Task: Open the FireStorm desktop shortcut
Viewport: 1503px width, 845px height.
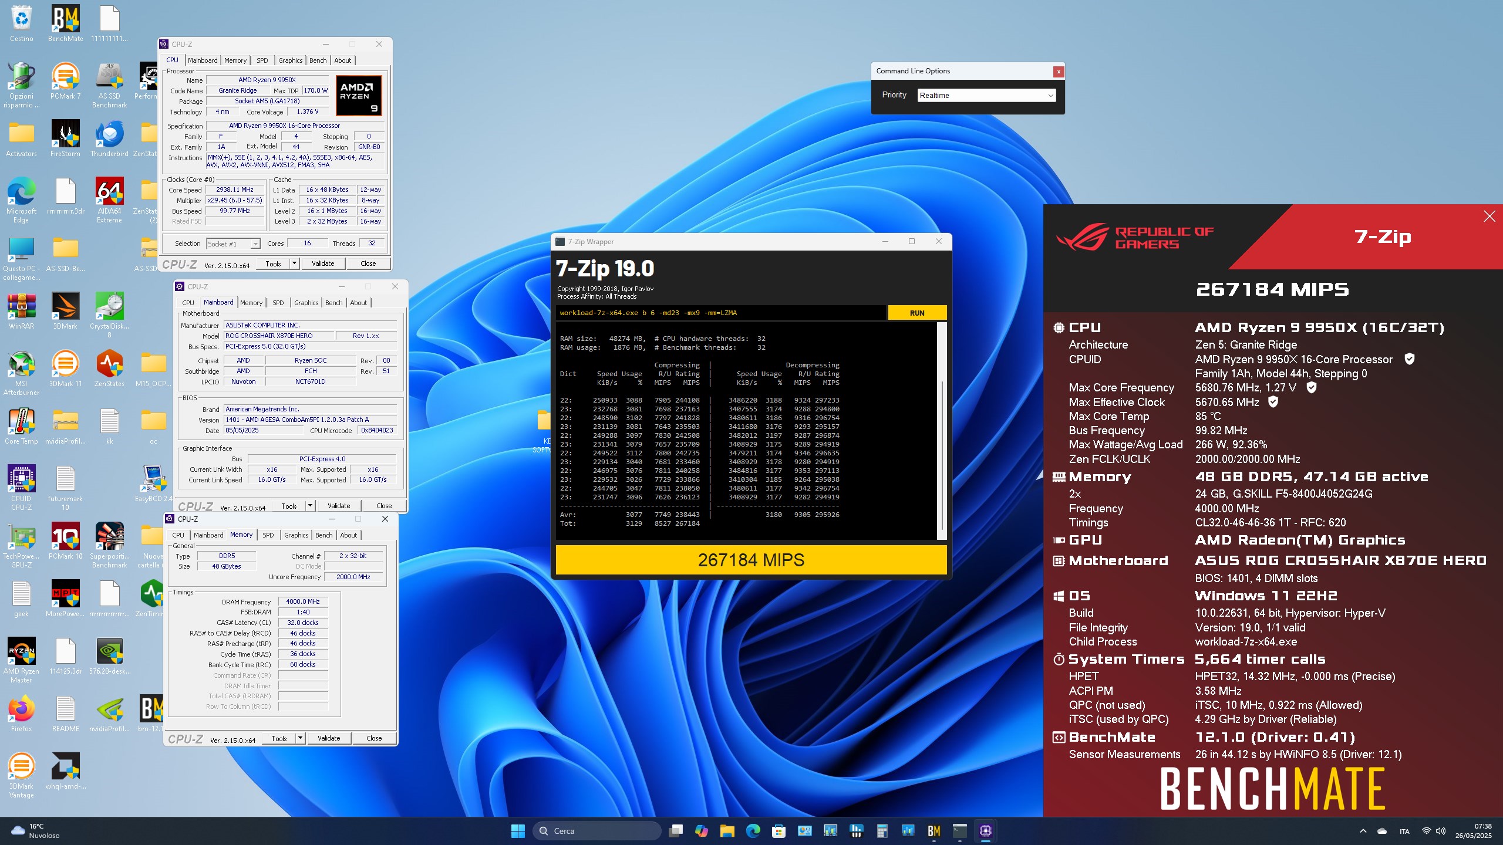Action: 65,138
